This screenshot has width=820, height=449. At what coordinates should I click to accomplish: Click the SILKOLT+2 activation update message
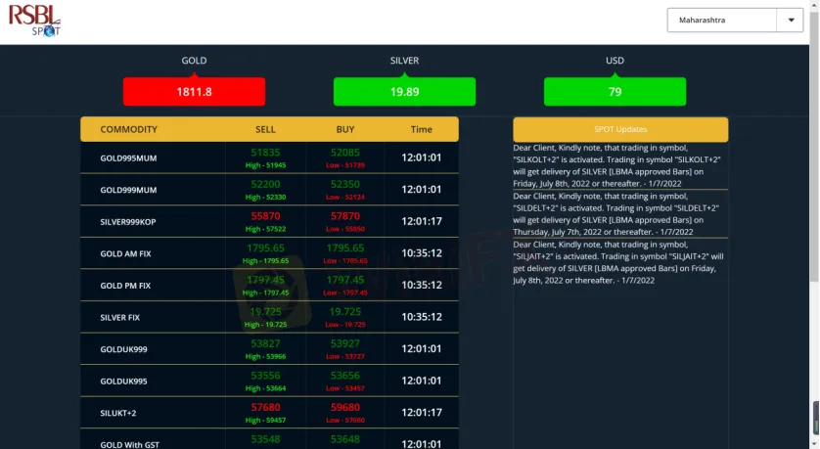coord(619,165)
